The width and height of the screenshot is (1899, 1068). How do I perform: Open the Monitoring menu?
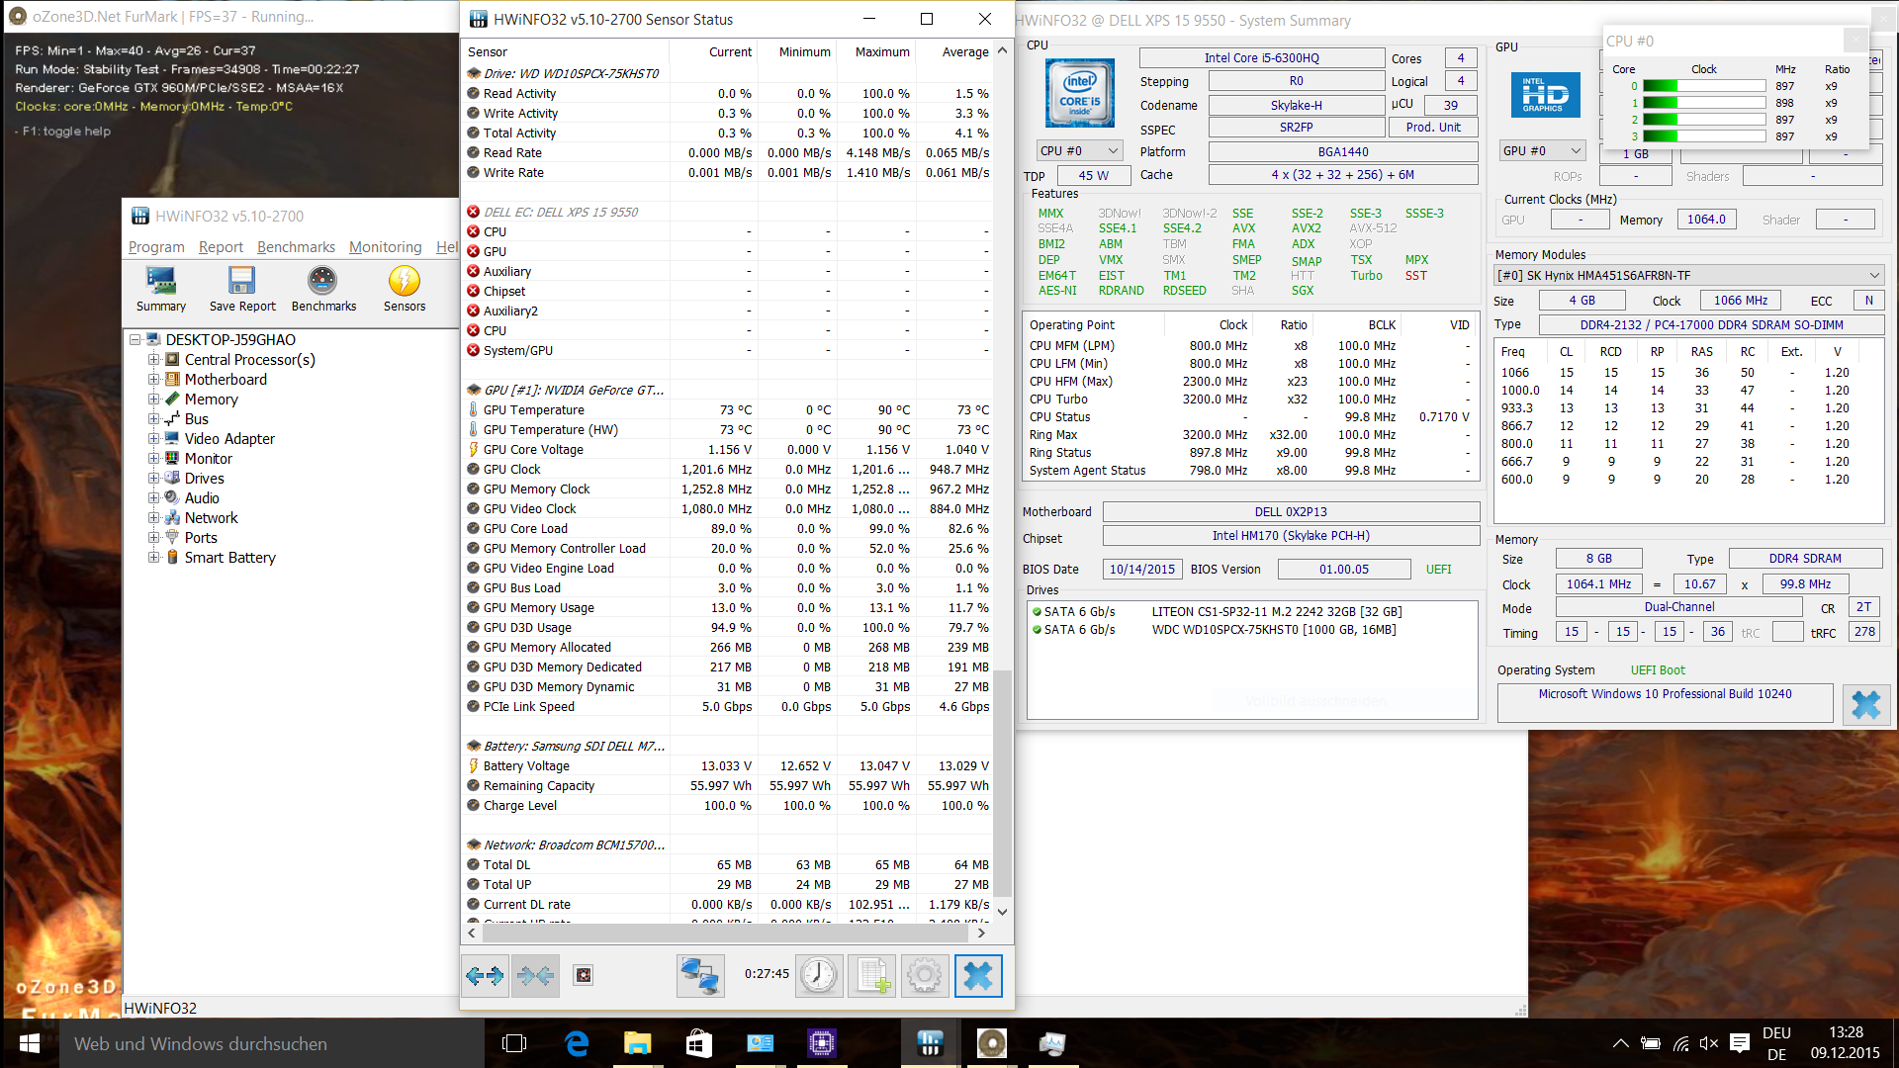tap(385, 247)
